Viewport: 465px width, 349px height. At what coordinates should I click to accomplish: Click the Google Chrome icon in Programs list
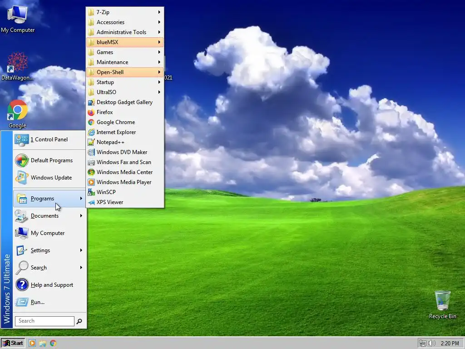coord(91,122)
